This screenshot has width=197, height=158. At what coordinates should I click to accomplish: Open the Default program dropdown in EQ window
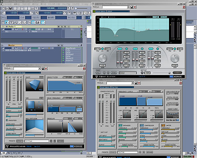[x=118, y=11]
